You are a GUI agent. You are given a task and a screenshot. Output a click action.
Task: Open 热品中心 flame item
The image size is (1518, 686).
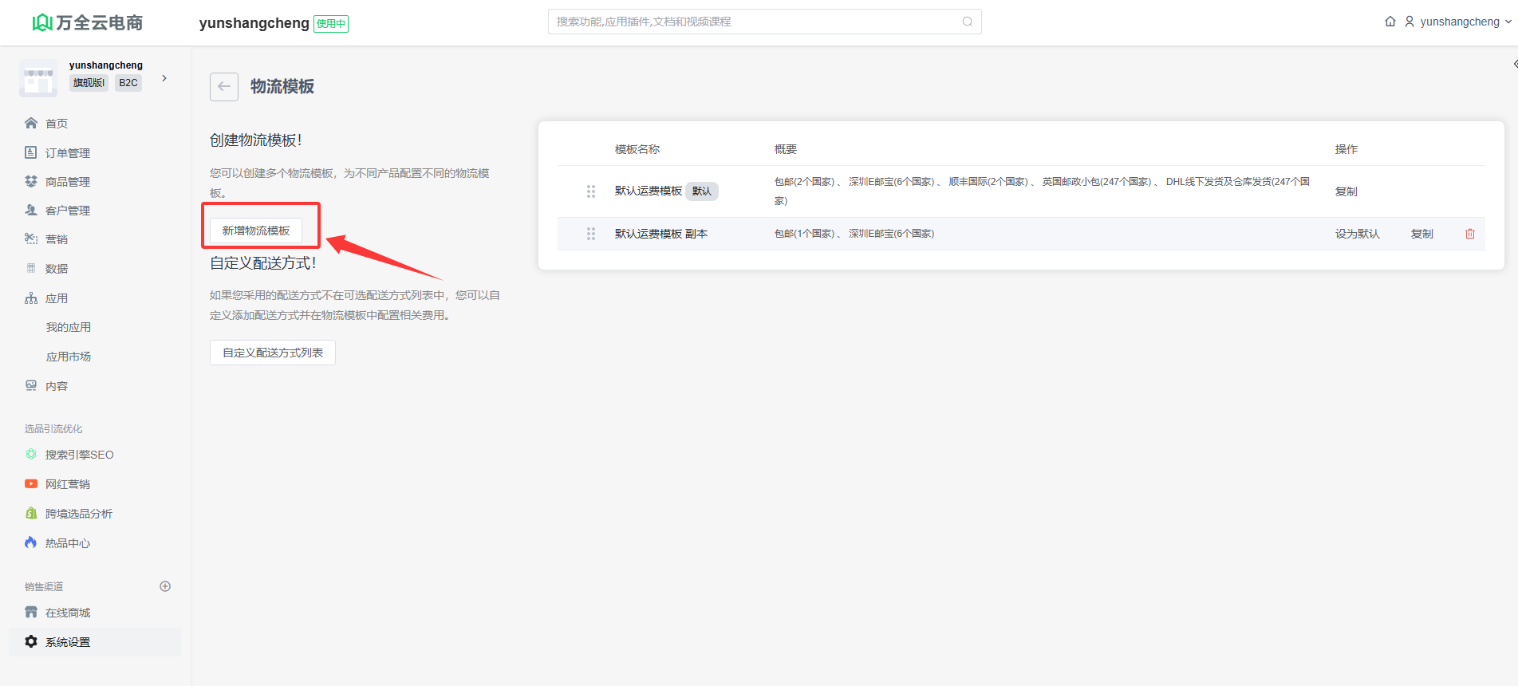click(x=67, y=543)
